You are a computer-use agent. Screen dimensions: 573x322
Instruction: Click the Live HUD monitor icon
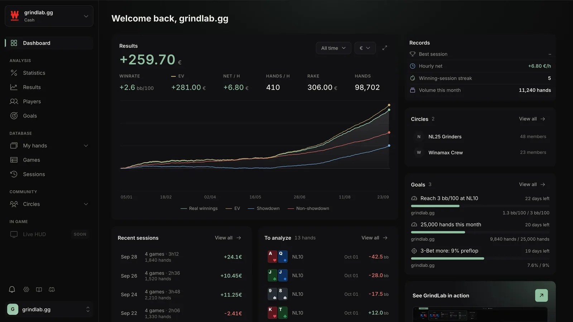(14, 234)
